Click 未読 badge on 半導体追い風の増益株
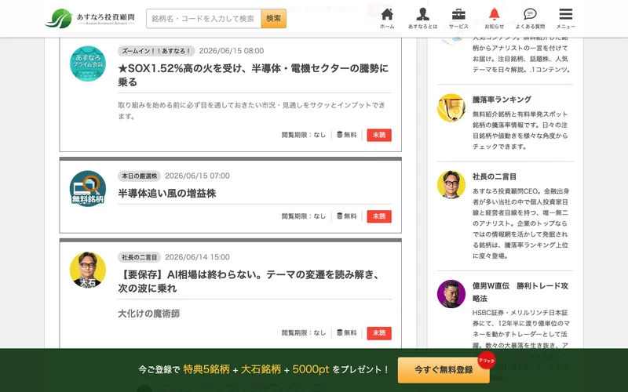Viewport: 628px width, 392px height. [379, 216]
